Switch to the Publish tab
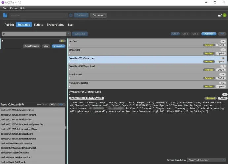228x164 pixels. coord(9,25)
